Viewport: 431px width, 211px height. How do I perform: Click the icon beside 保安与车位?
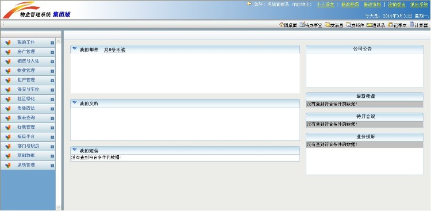point(7,90)
